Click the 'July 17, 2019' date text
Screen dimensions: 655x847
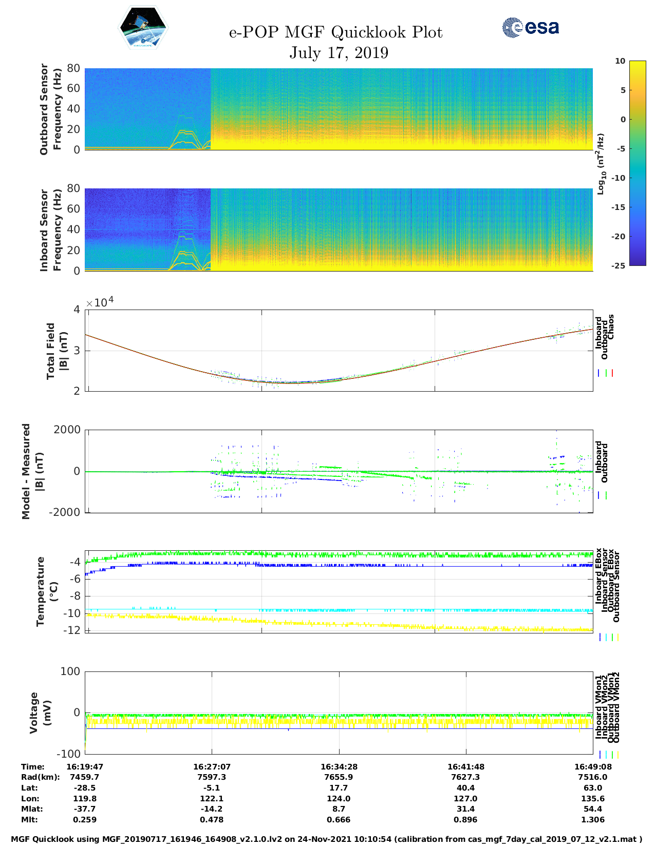point(339,53)
